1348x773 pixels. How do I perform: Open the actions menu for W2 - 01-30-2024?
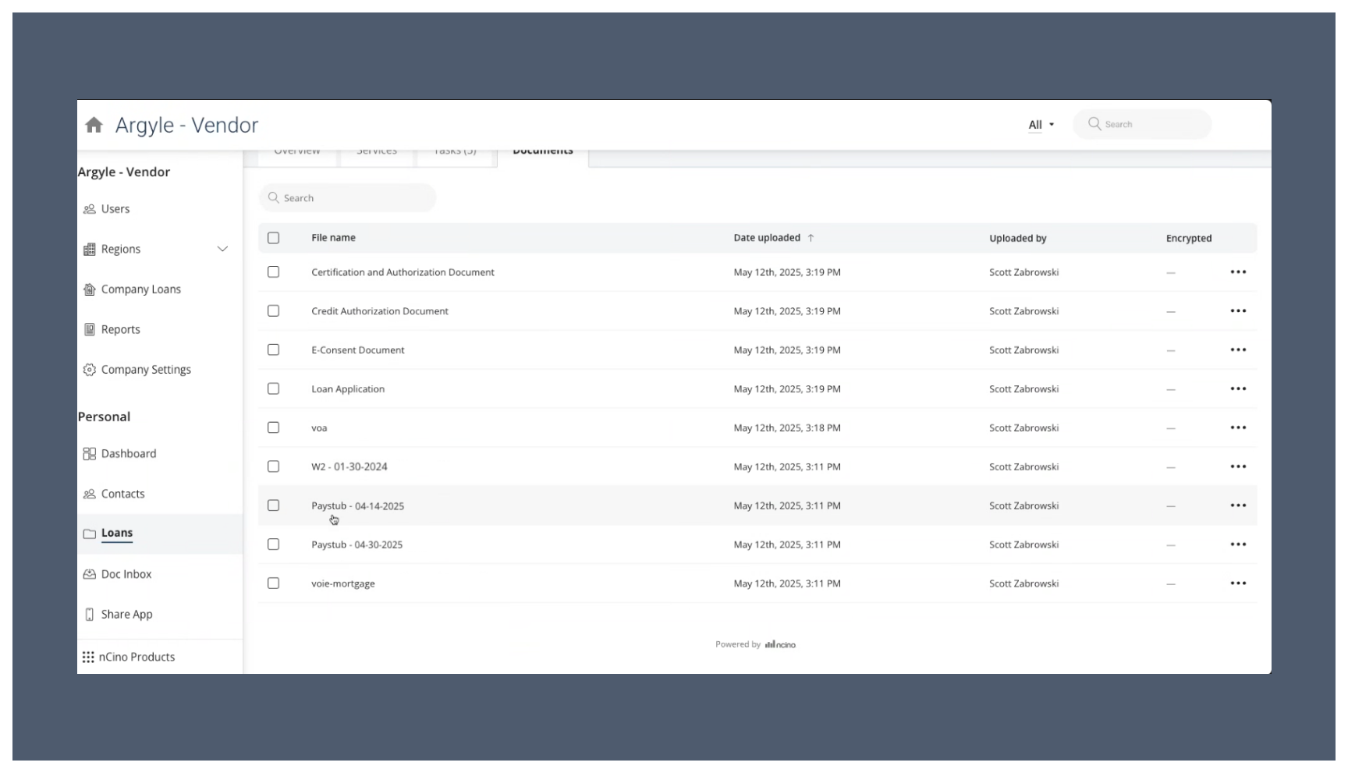tap(1238, 466)
